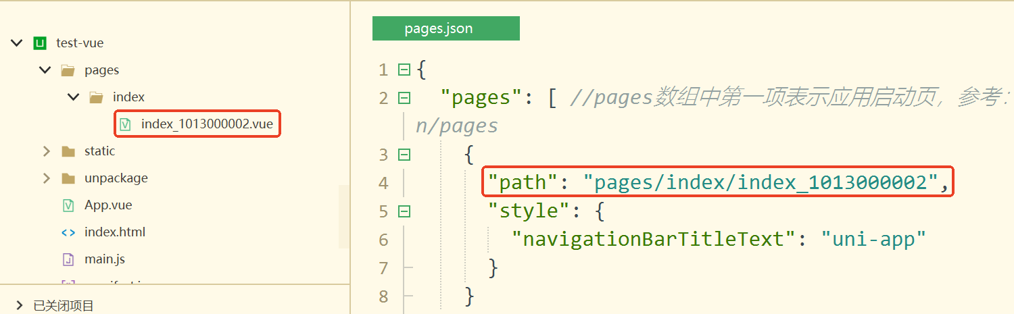The height and width of the screenshot is (314, 1014).
Task: Switch to the pages.json tab
Action: pyautogui.click(x=445, y=28)
